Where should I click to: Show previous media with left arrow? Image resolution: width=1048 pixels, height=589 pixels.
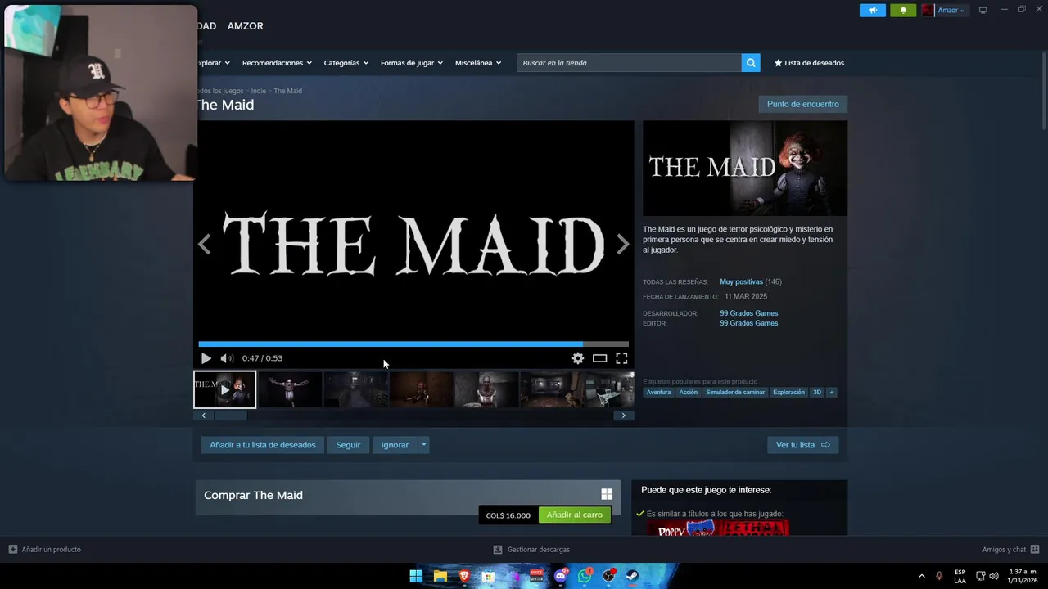(204, 244)
